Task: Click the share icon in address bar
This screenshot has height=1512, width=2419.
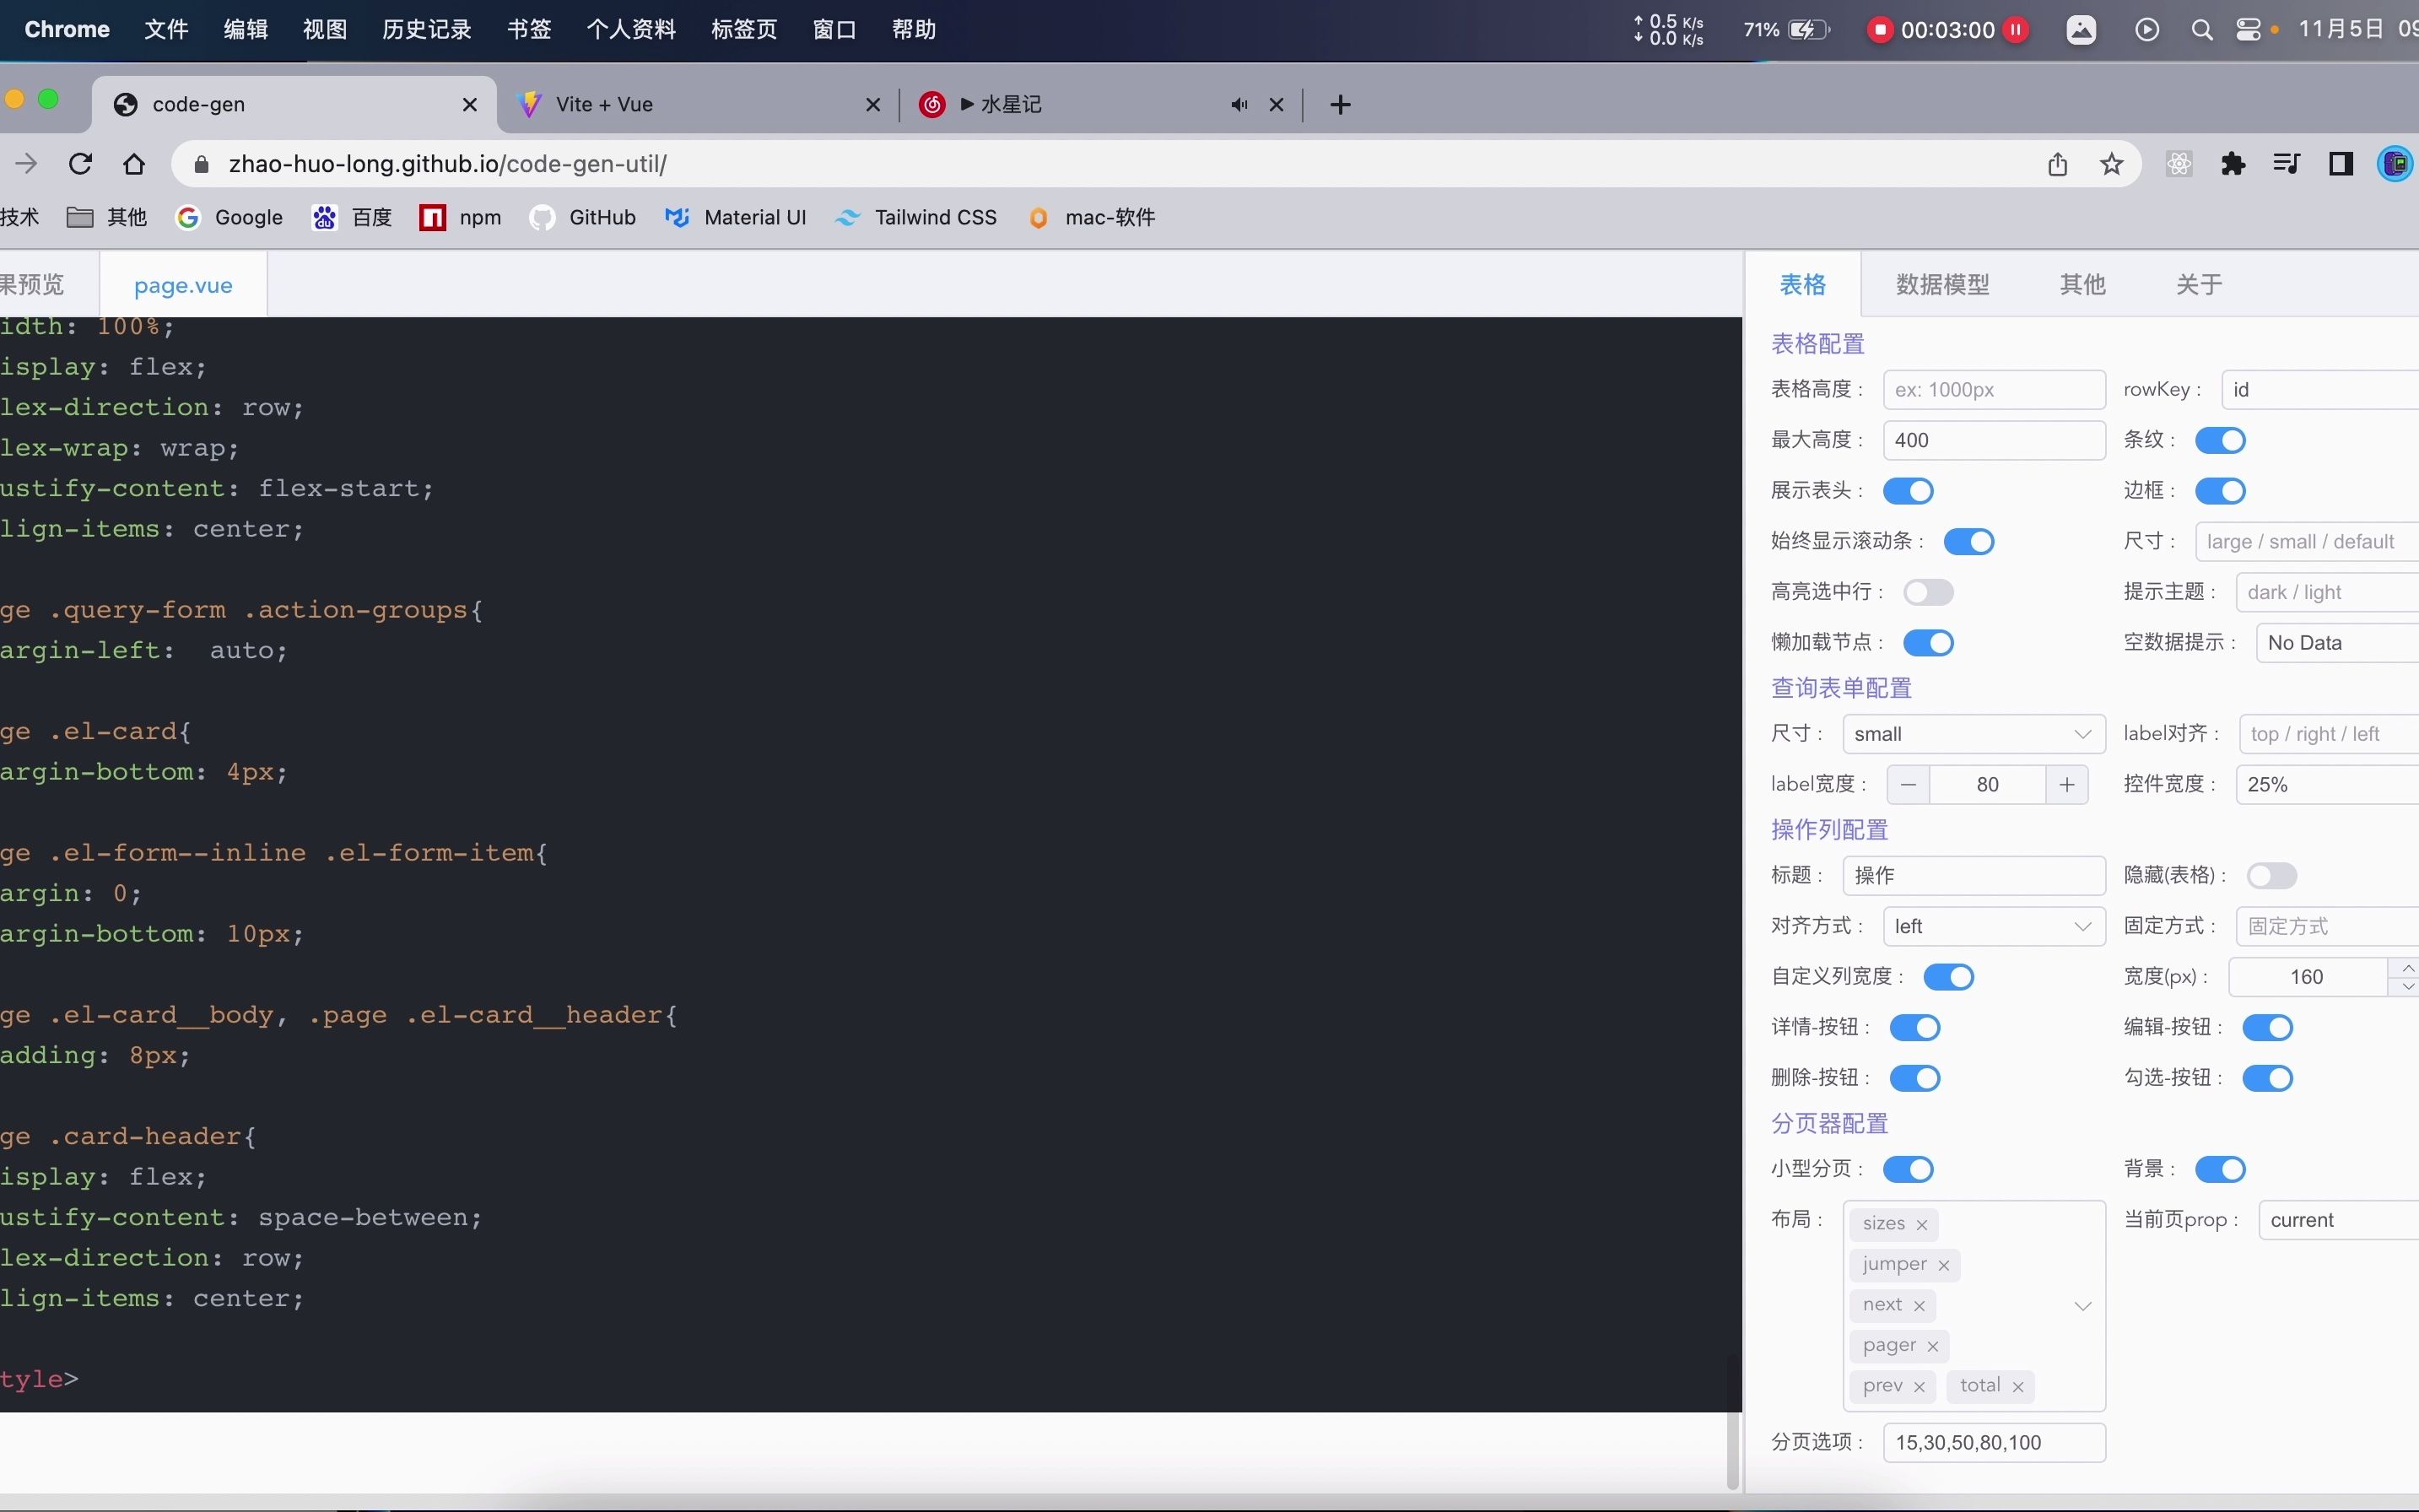Action: [x=2057, y=164]
